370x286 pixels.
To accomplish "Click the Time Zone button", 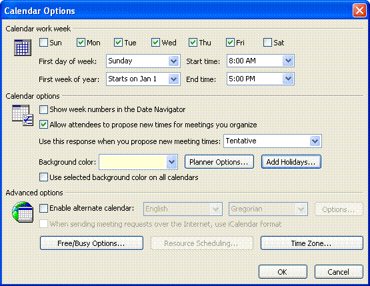I will (x=312, y=243).
